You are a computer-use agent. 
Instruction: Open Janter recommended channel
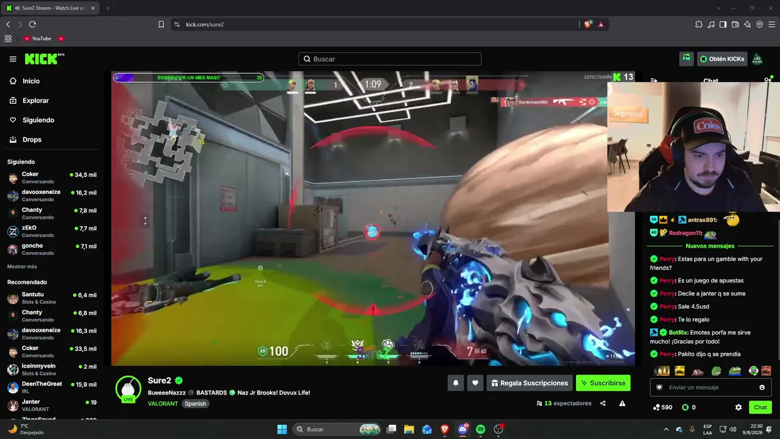(x=52, y=405)
